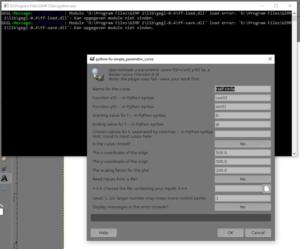Select the Measure compass tool in toolbox
The image size is (300, 249).
click(4, 188)
